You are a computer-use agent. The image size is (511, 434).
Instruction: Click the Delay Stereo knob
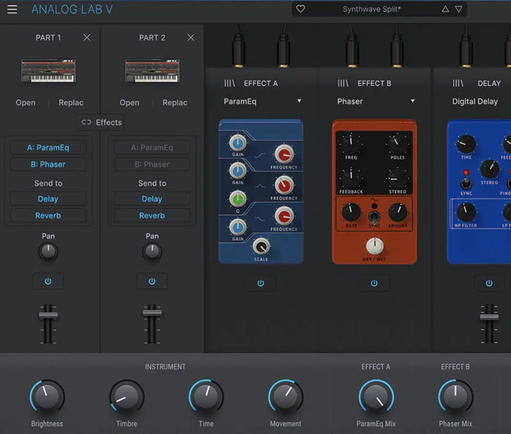(x=489, y=168)
